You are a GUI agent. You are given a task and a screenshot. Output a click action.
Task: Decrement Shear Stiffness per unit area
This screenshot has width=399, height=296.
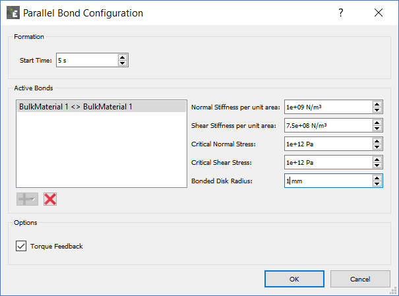pyautogui.click(x=377, y=129)
